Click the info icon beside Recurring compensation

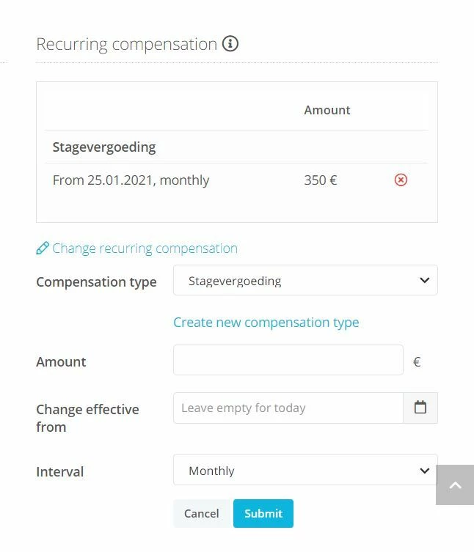(x=230, y=44)
